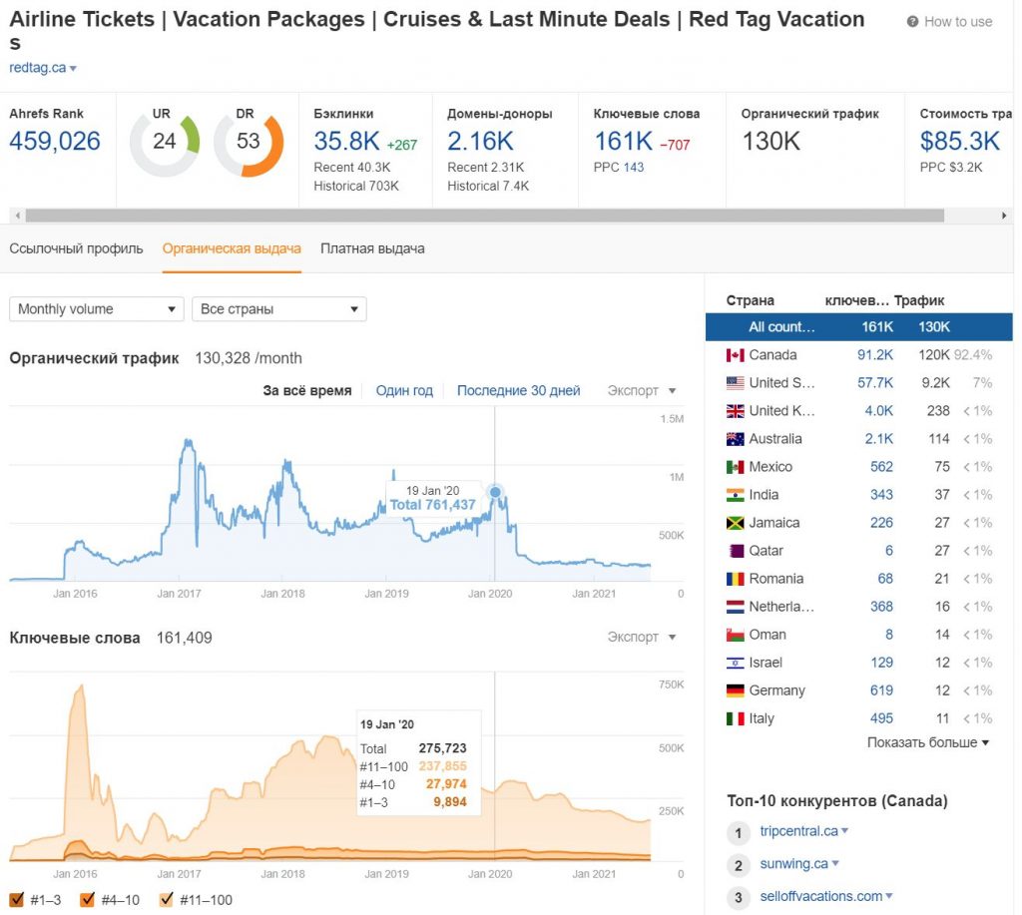
Task: Open Germany keywords count 619
Action: tap(881, 690)
